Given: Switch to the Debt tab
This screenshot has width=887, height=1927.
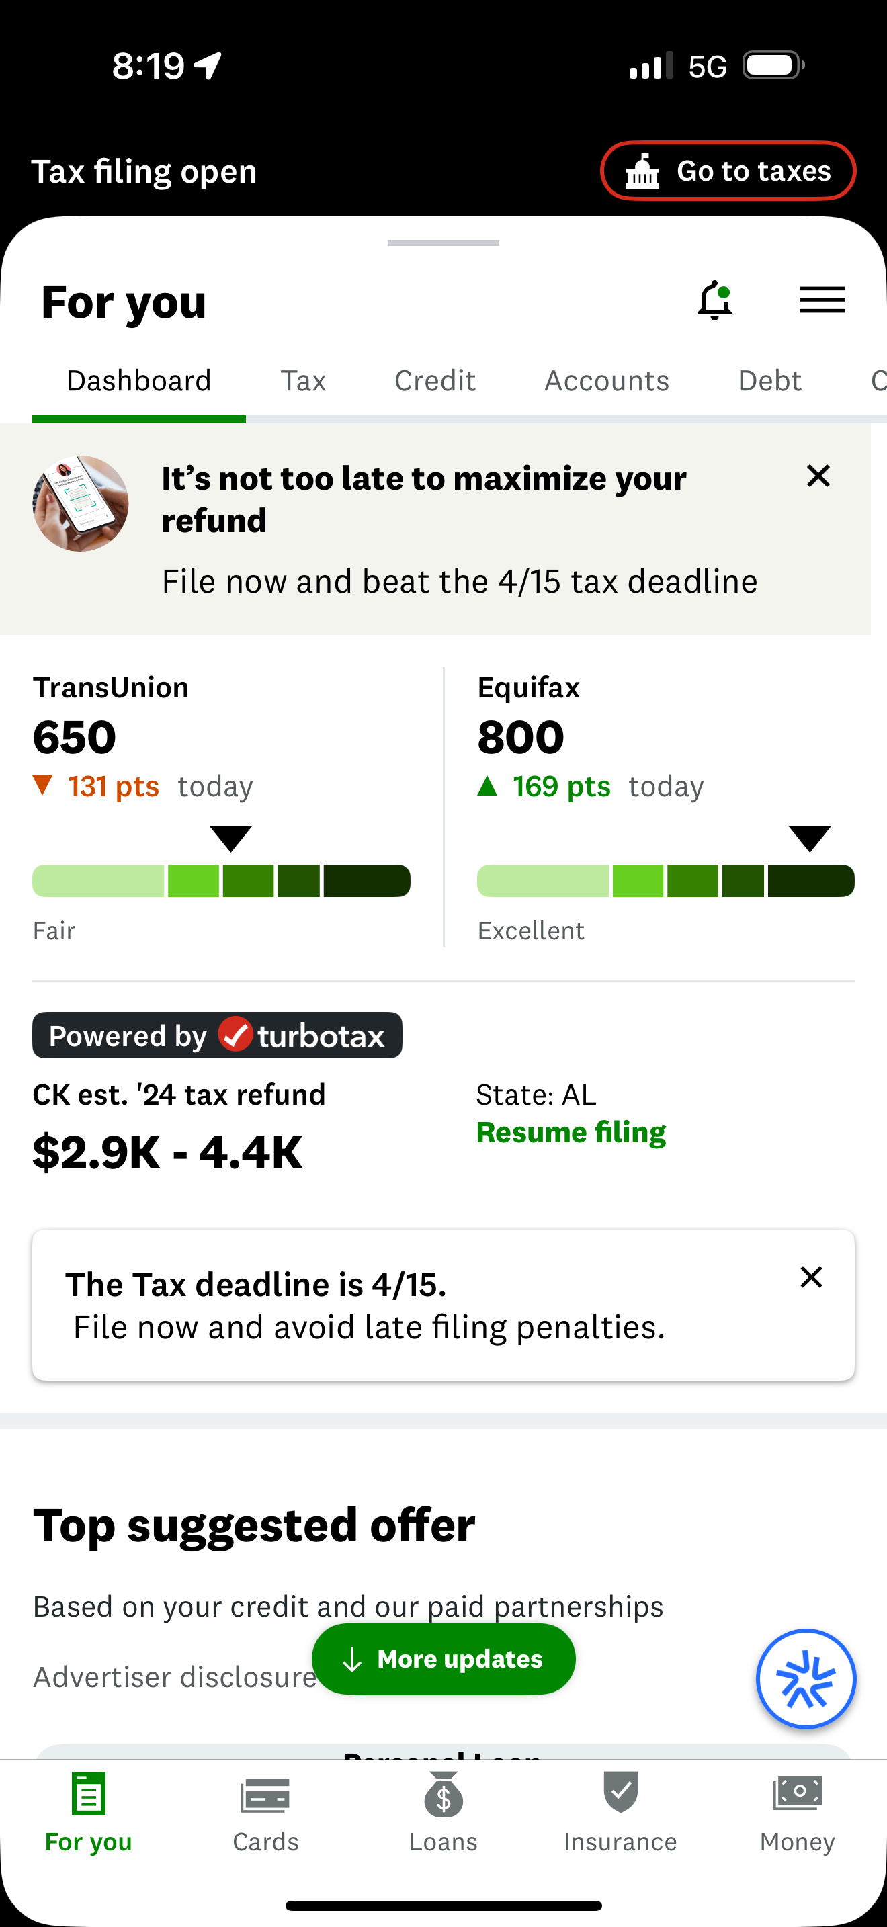Looking at the screenshot, I should tap(769, 380).
